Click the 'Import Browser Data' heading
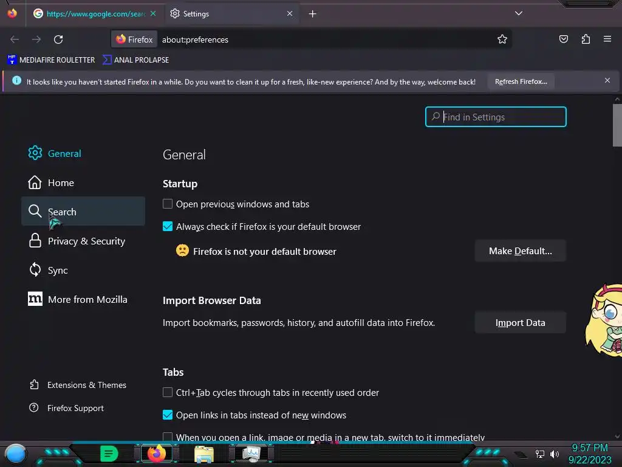622x467 pixels. [x=212, y=300]
